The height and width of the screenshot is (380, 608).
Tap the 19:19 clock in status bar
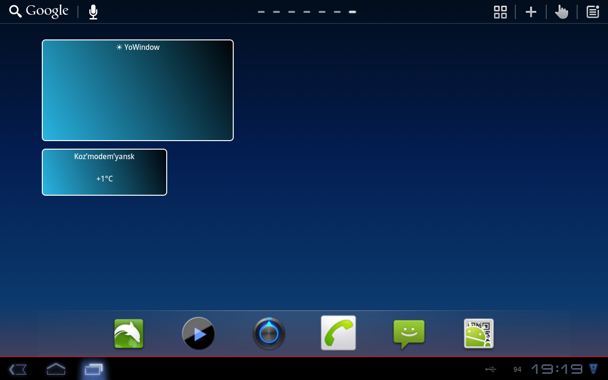(557, 369)
